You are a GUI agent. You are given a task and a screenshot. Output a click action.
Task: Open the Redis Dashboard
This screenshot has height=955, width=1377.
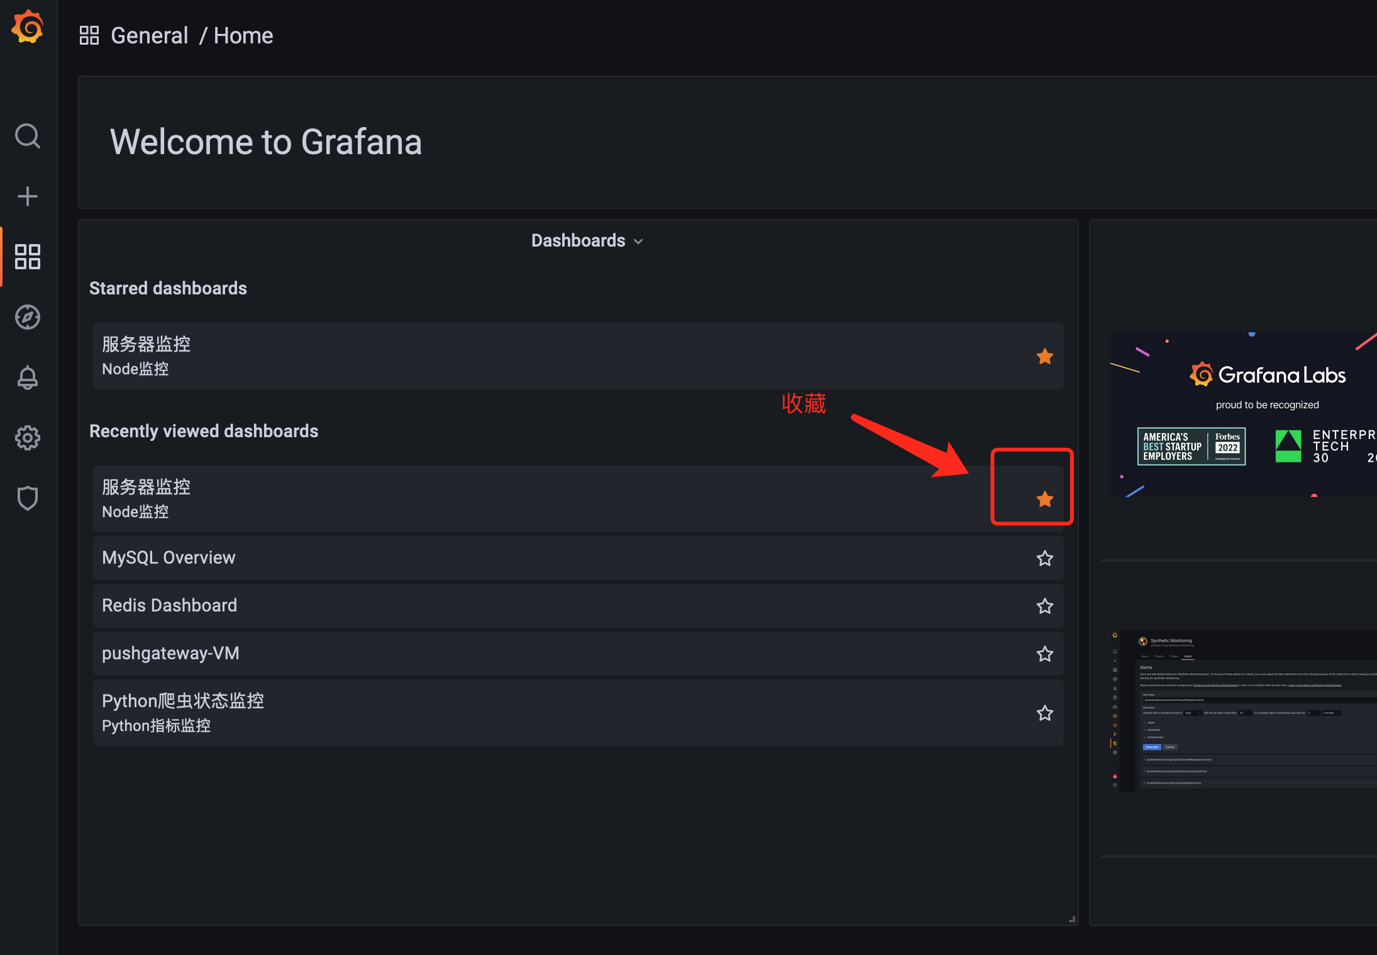[578, 606]
